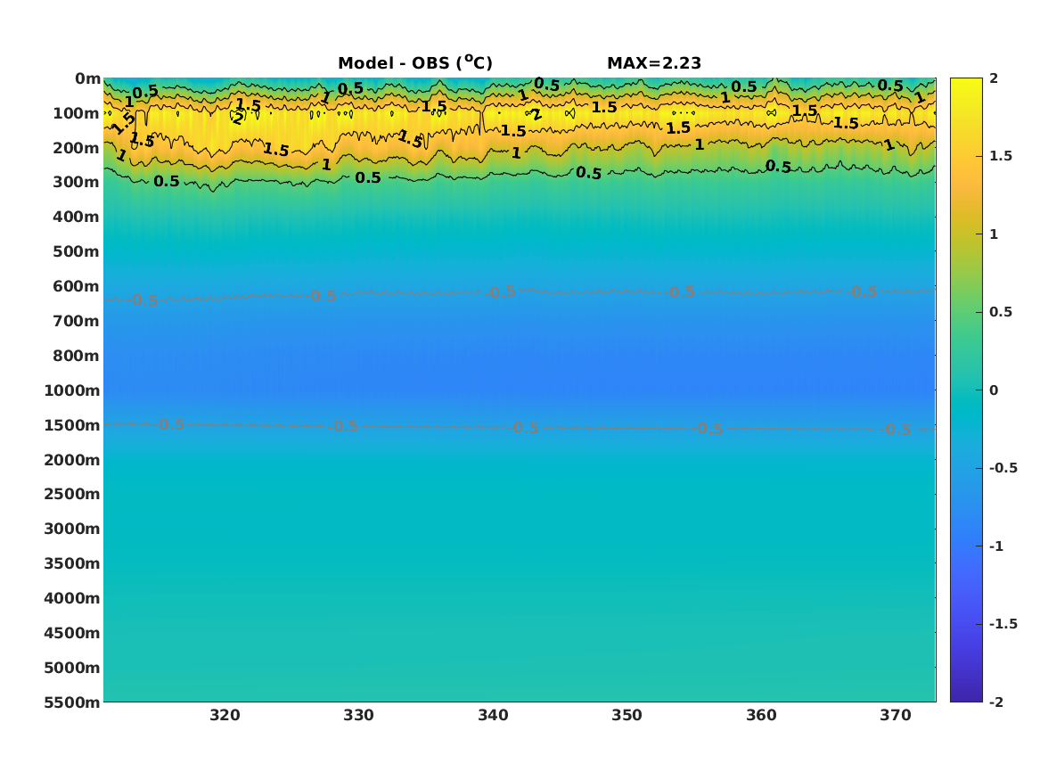Select the colorbar tick label "-0.5"
Image resolution: width=1040 pixels, height=780 pixels.
[x=1003, y=468]
